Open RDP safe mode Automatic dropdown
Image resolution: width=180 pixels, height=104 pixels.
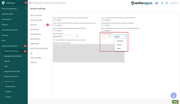pyautogui.click(x=65, y=36)
